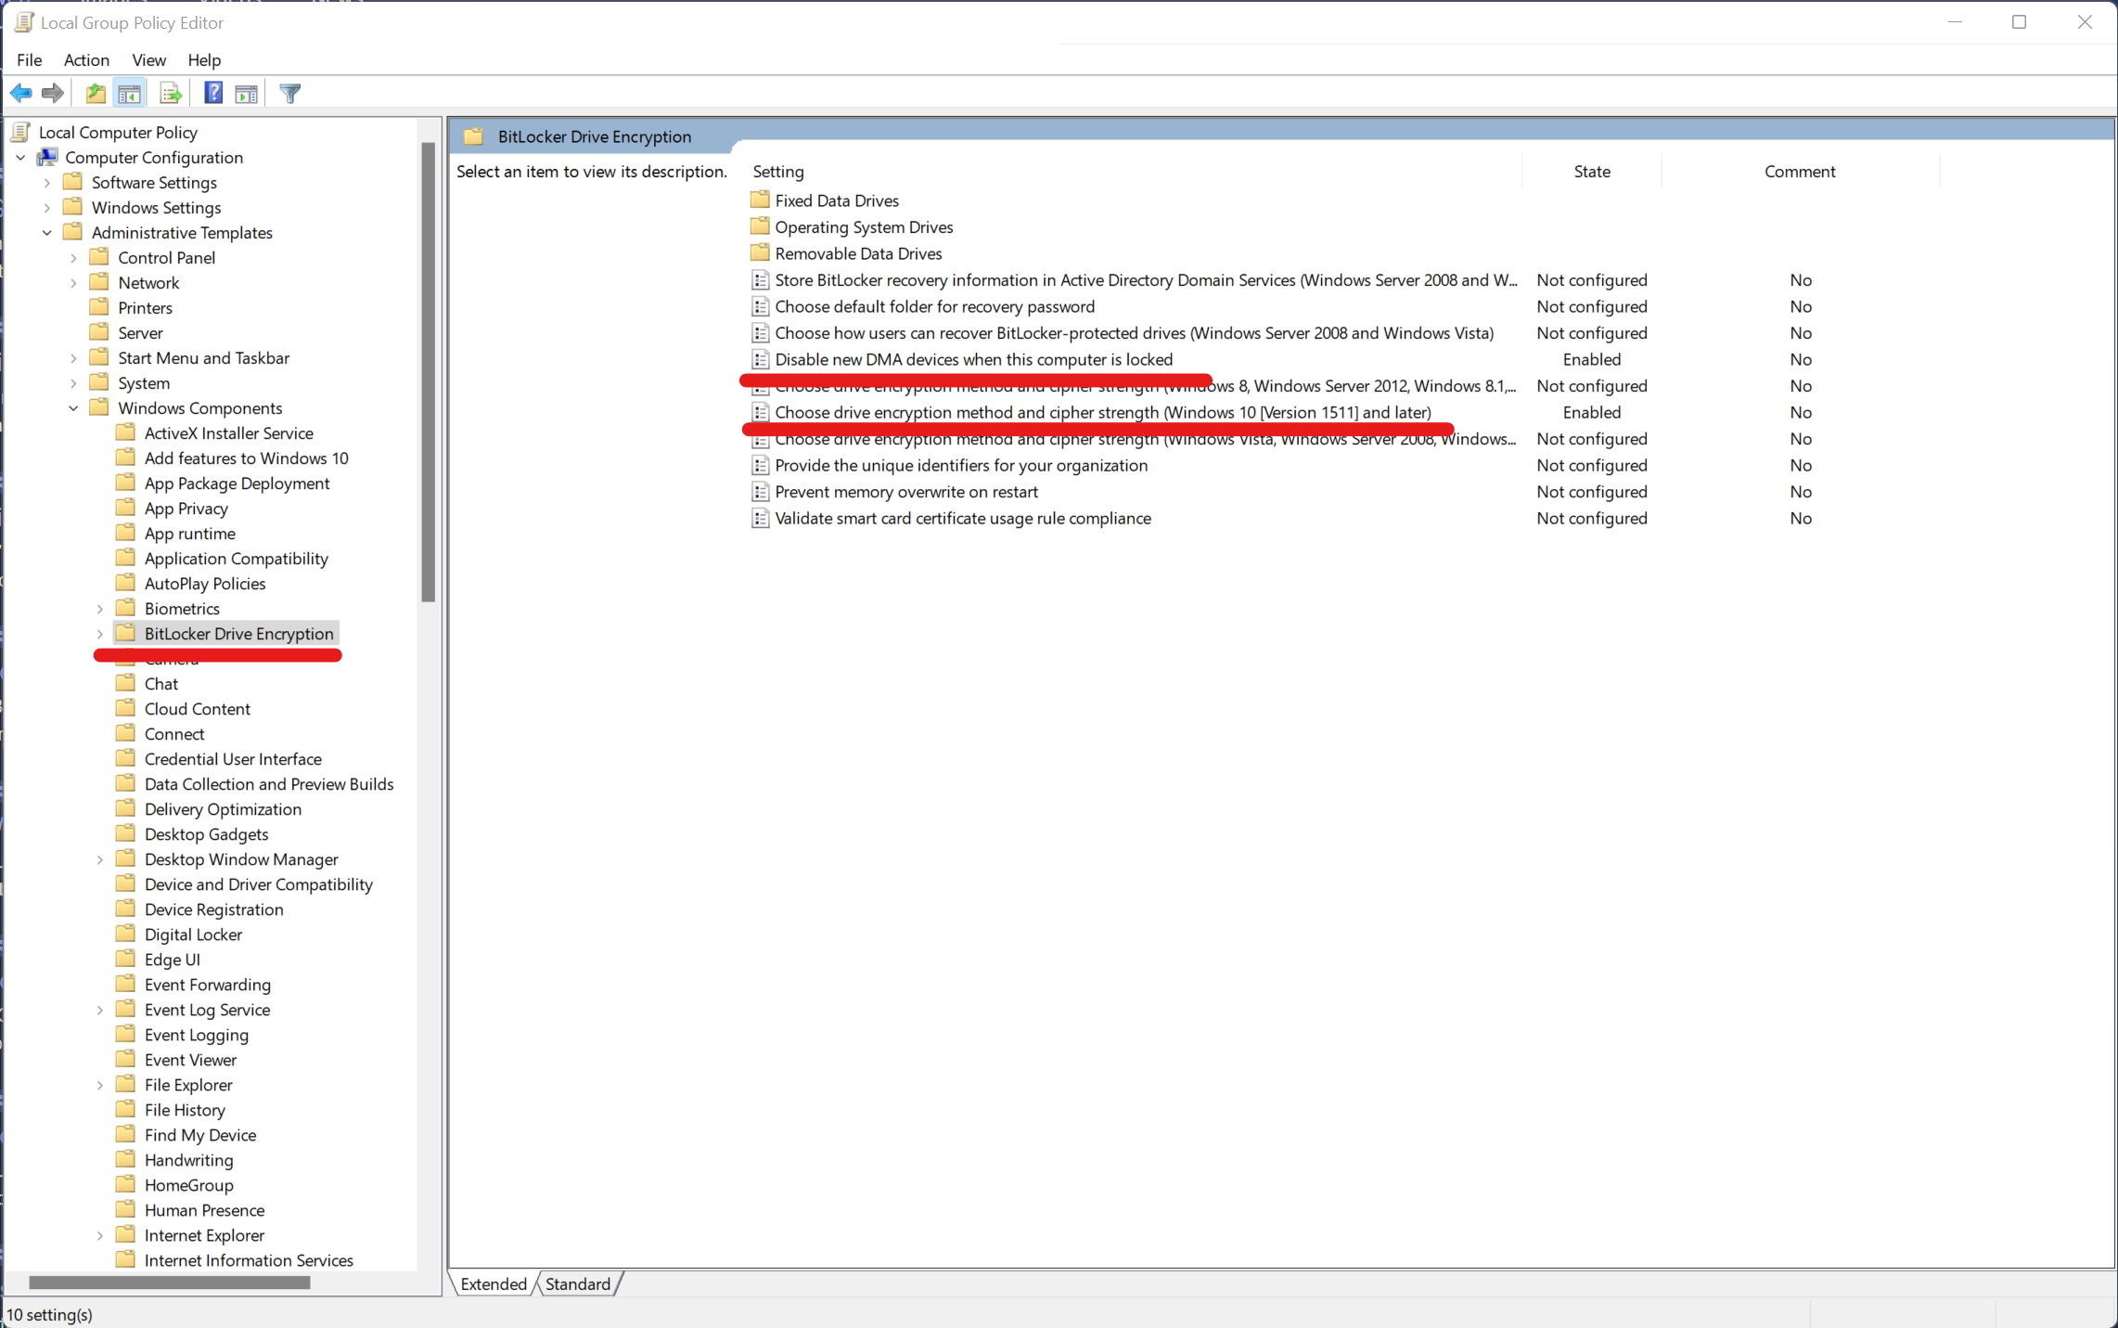Click the Up one level folder icon

click(x=96, y=93)
